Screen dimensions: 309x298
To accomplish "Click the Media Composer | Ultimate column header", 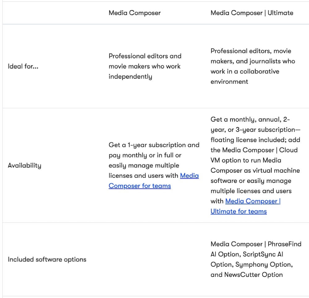I will pyautogui.click(x=252, y=13).
